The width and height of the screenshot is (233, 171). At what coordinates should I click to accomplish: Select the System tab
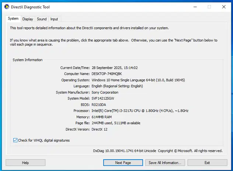click(x=13, y=19)
